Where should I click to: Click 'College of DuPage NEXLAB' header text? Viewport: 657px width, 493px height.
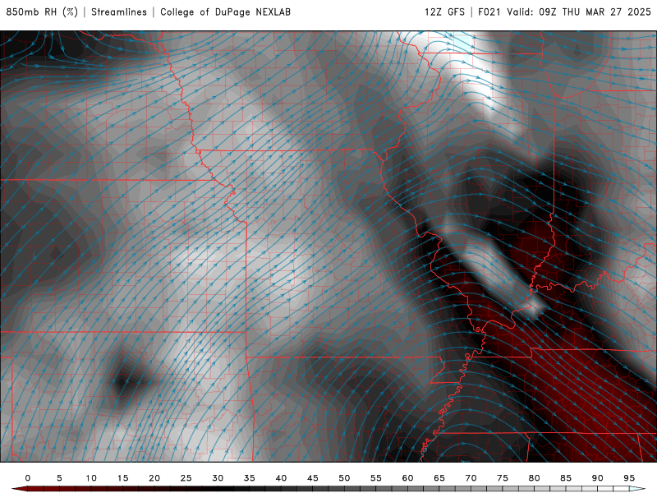[225, 12]
